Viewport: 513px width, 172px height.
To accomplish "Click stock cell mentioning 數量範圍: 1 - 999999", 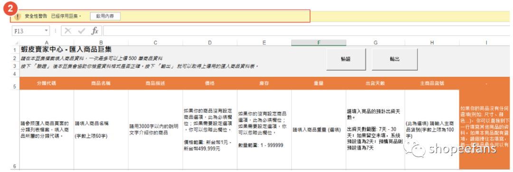I will 264,130.
